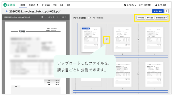Click the 楽楽請求 logo
The height and width of the screenshot is (96, 173).
click(x=9, y=5)
